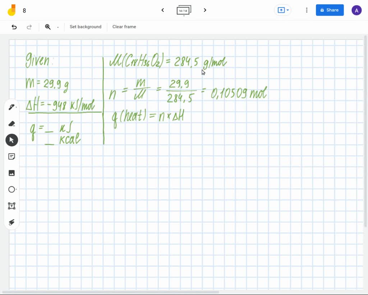Add a sticky note

[x=11, y=156]
